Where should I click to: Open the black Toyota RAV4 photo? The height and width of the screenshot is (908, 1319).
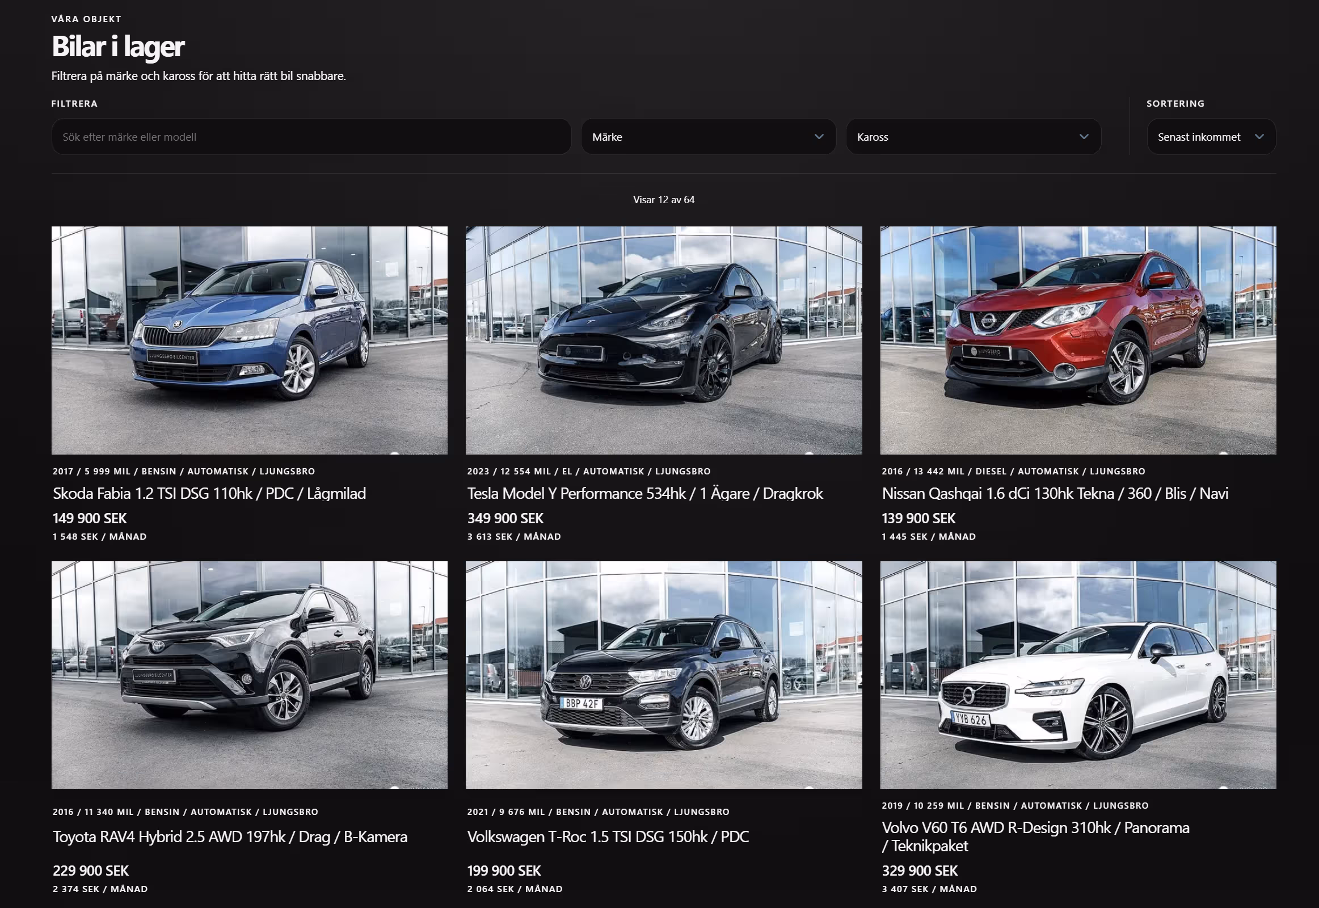click(249, 674)
